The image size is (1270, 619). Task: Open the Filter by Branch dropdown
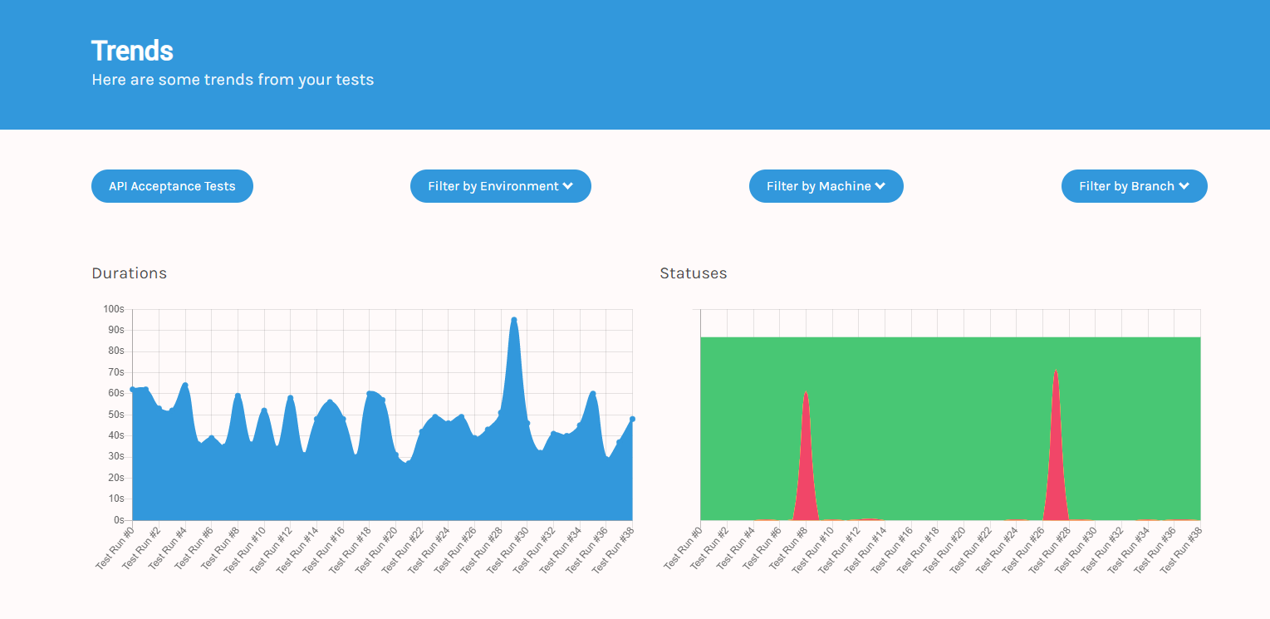[x=1135, y=186]
